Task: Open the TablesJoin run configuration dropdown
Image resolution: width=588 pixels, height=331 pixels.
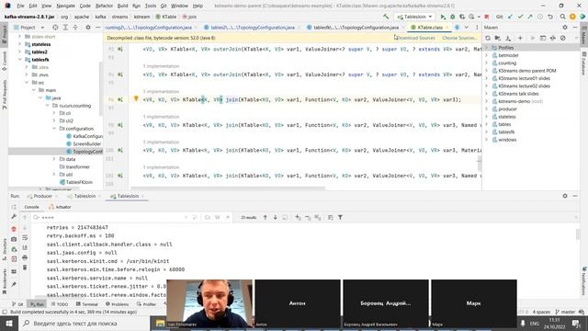Action: [414, 17]
